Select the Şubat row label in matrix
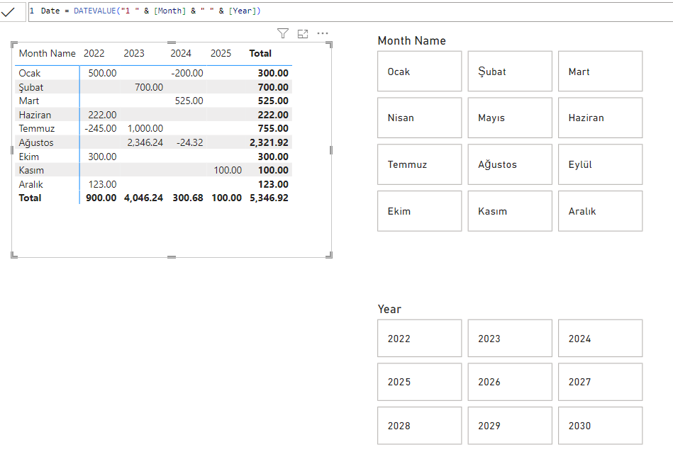673x464 pixels. point(31,87)
